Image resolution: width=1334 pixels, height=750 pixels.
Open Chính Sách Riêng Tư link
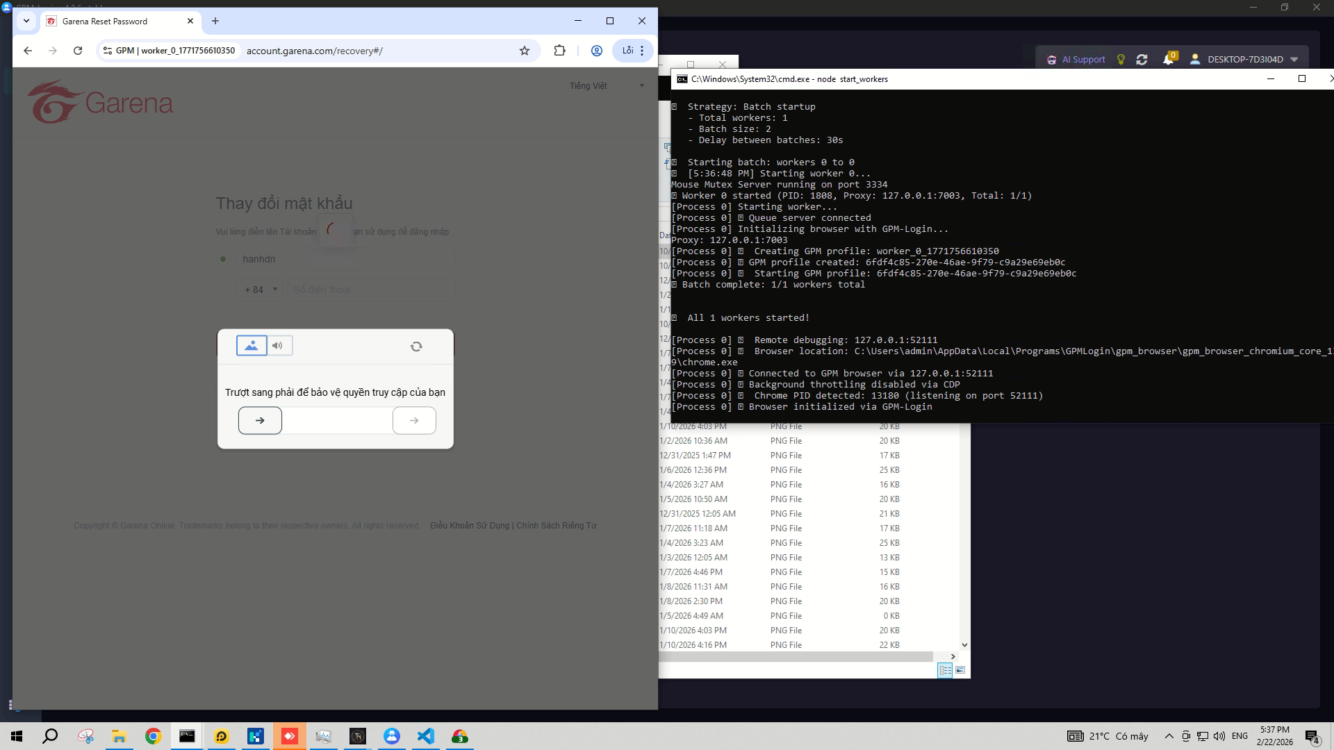[557, 526]
